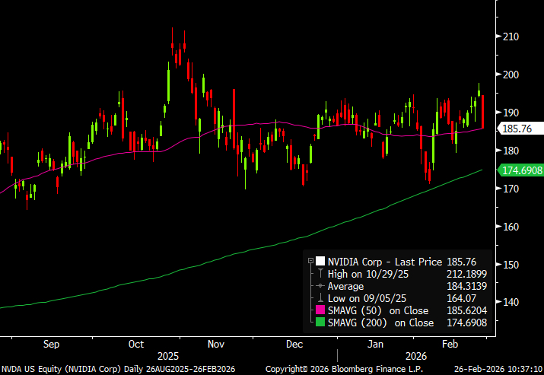Viewport: 544px width, 375px height.
Task: Collapse the NVIDIA Corp legend tree
Action: [x=310, y=261]
